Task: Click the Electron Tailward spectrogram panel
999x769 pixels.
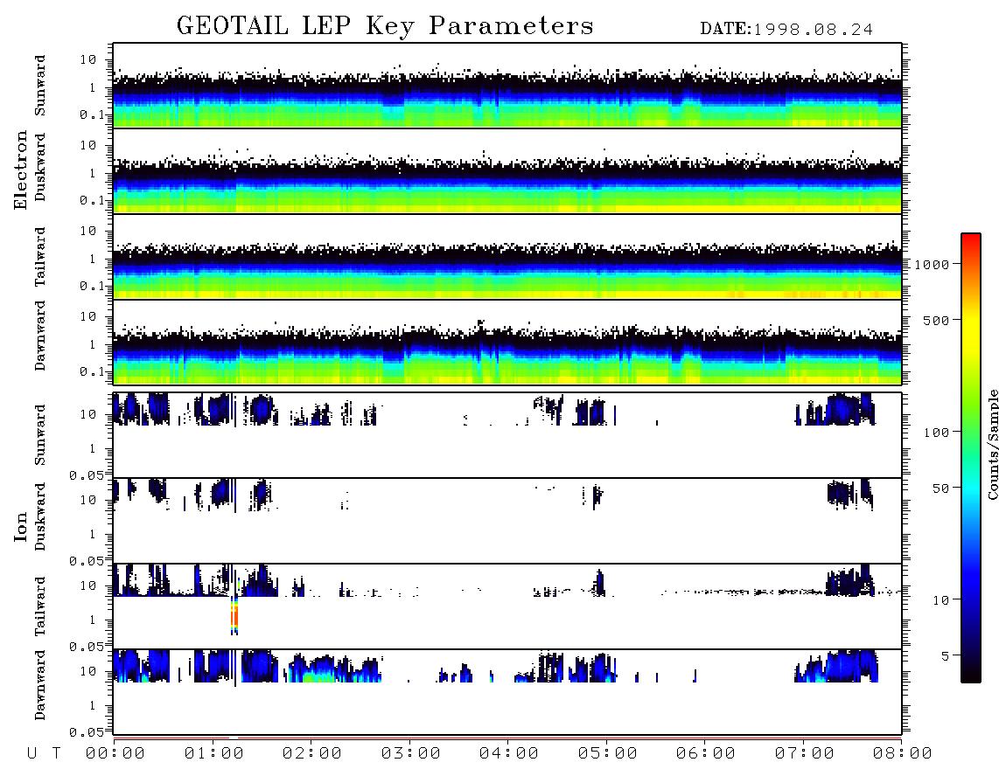Action: pyautogui.click(x=507, y=257)
